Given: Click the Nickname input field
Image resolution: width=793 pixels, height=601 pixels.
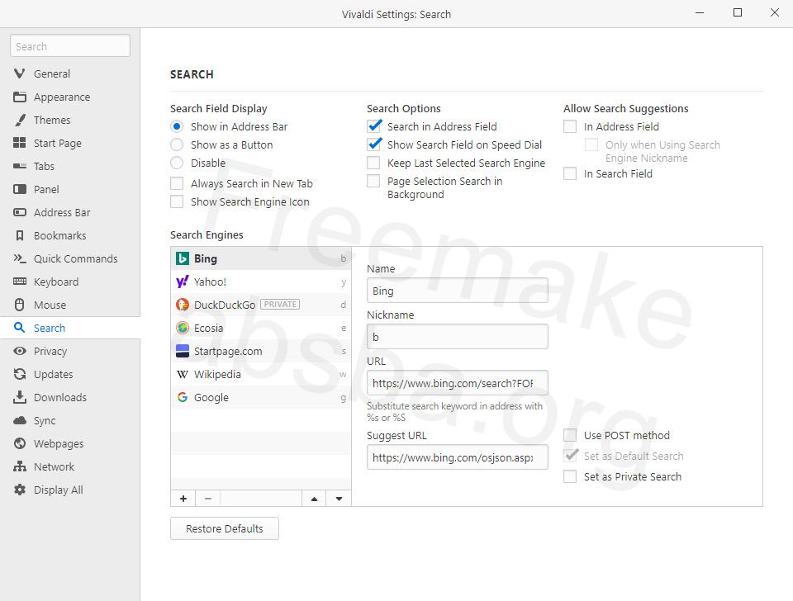Looking at the screenshot, I should pos(457,337).
